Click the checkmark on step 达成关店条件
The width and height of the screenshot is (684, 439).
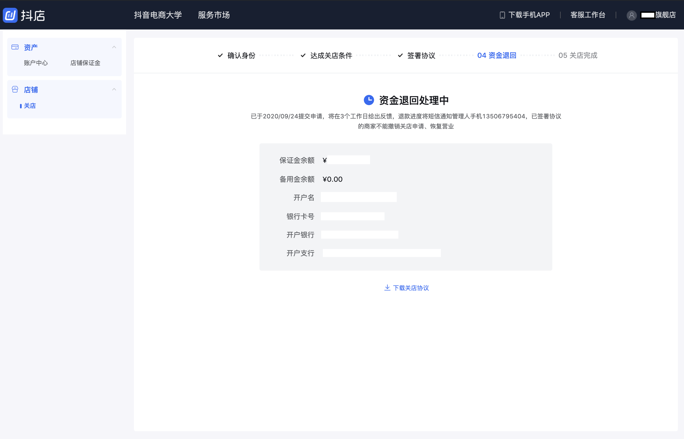pos(303,55)
